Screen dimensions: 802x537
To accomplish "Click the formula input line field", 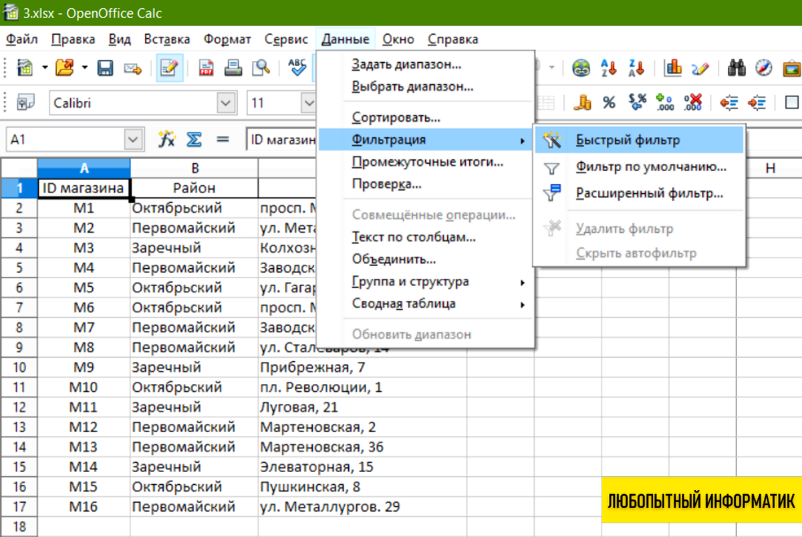I will pyautogui.click(x=281, y=140).
